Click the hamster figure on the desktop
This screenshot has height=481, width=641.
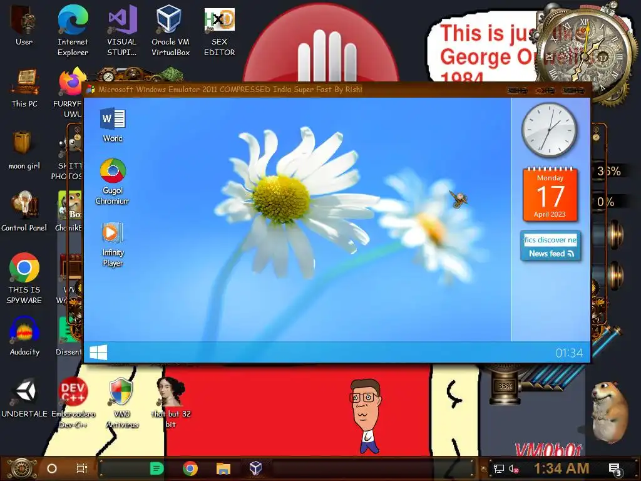point(609,411)
